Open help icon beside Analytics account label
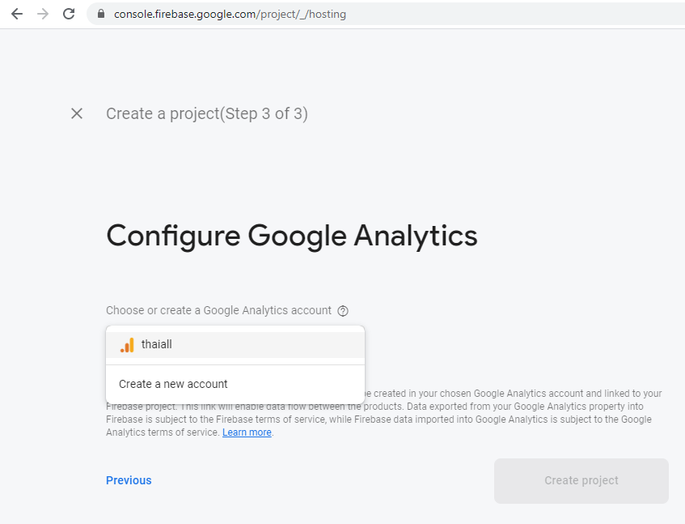685x524 pixels. 343,311
